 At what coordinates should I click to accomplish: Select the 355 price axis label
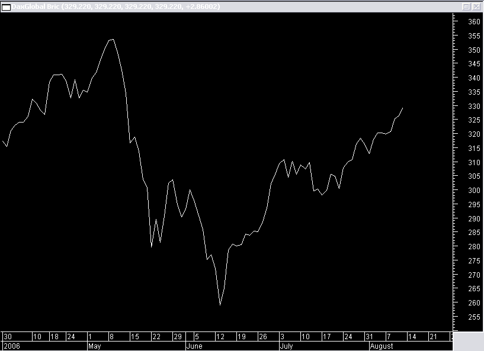pyautogui.click(x=474, y=36)
